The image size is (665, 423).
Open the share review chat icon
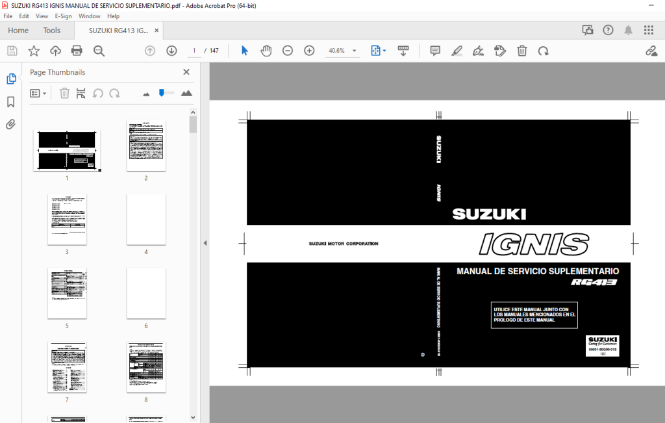tap(587, 30)
